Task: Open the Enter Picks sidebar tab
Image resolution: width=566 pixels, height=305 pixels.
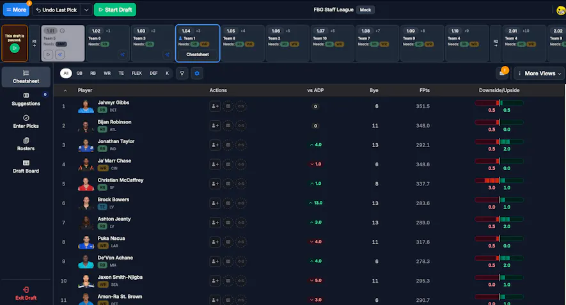Action: coord(26,121)
